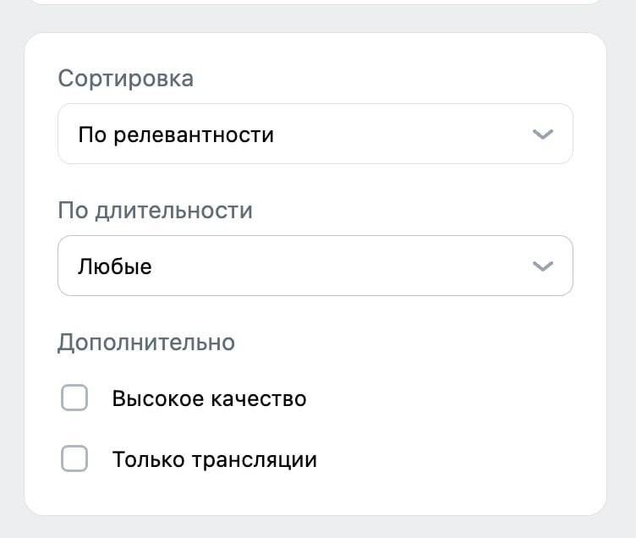Enable the Высокое качество checkbox
The image size is (636, 538).
[x=74, y=398]
